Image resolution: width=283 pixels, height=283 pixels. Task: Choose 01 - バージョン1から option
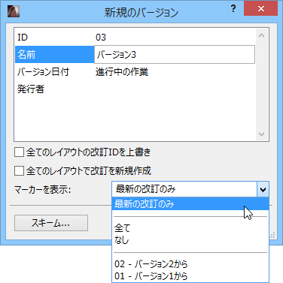point(190,276)
